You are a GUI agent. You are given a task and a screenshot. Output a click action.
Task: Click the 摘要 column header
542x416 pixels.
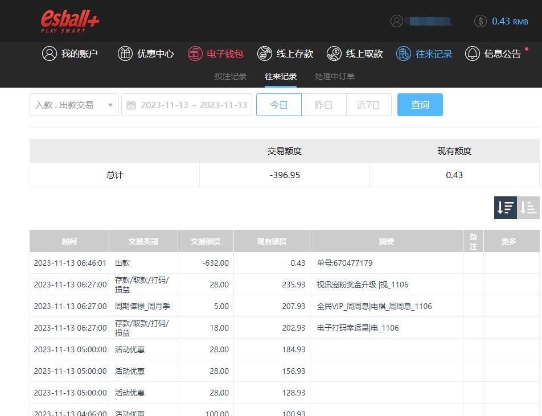coord(387,241)
